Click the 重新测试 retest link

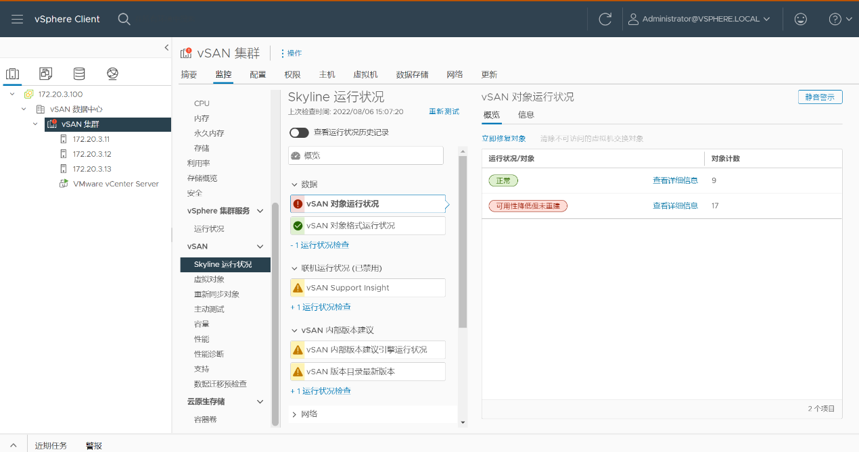[x=444, y=111]
